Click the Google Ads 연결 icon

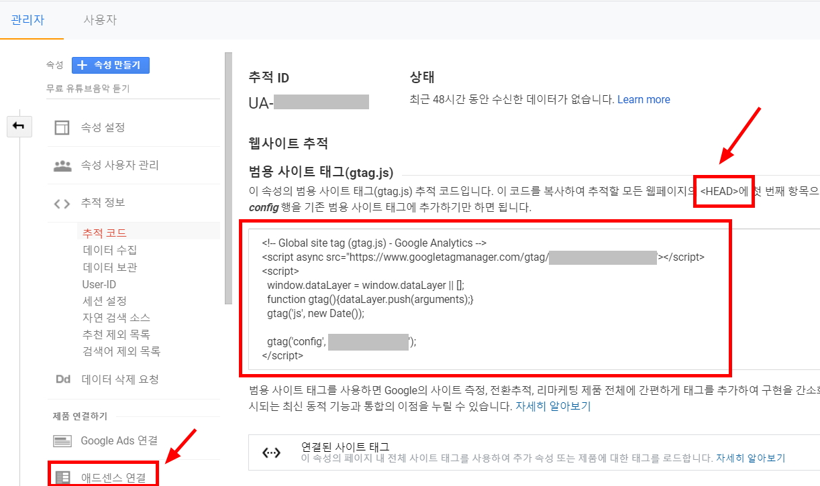pos(62,441)
